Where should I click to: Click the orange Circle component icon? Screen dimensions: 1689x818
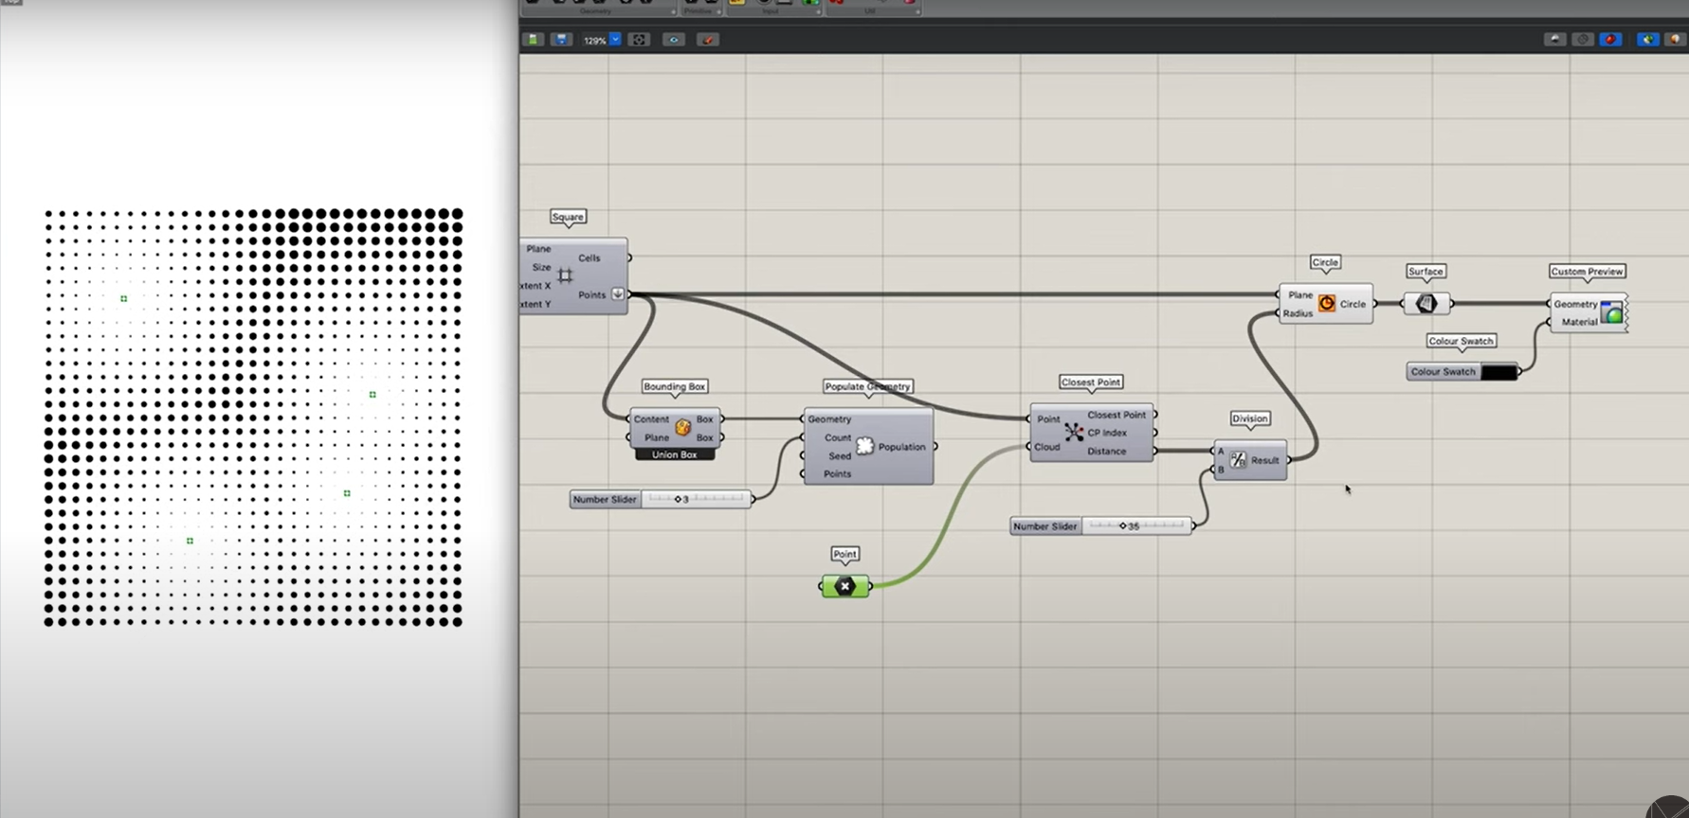(x=1327, y=304)
